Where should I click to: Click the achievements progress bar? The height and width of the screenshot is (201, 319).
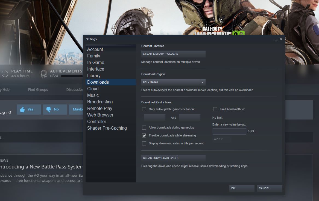(x=72, y=76)
